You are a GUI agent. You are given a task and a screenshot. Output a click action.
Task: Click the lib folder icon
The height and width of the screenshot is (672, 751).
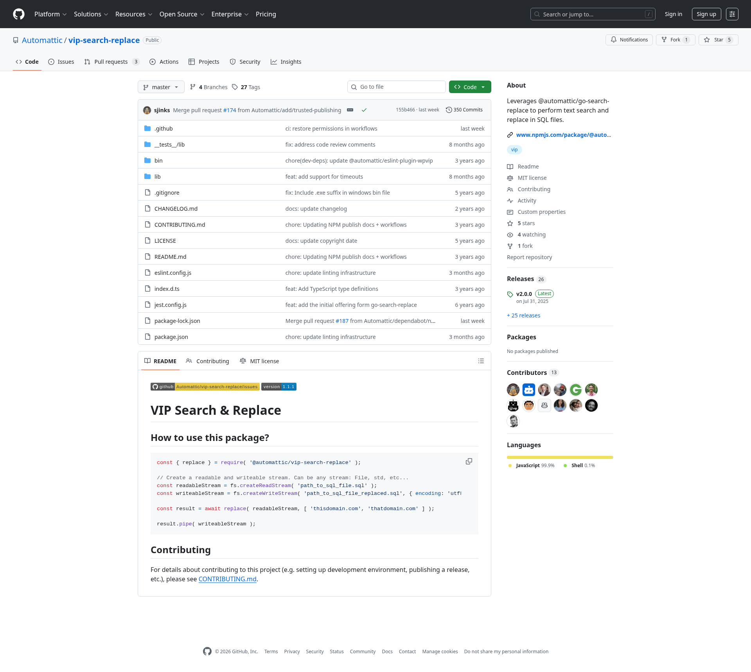[147, 176]
